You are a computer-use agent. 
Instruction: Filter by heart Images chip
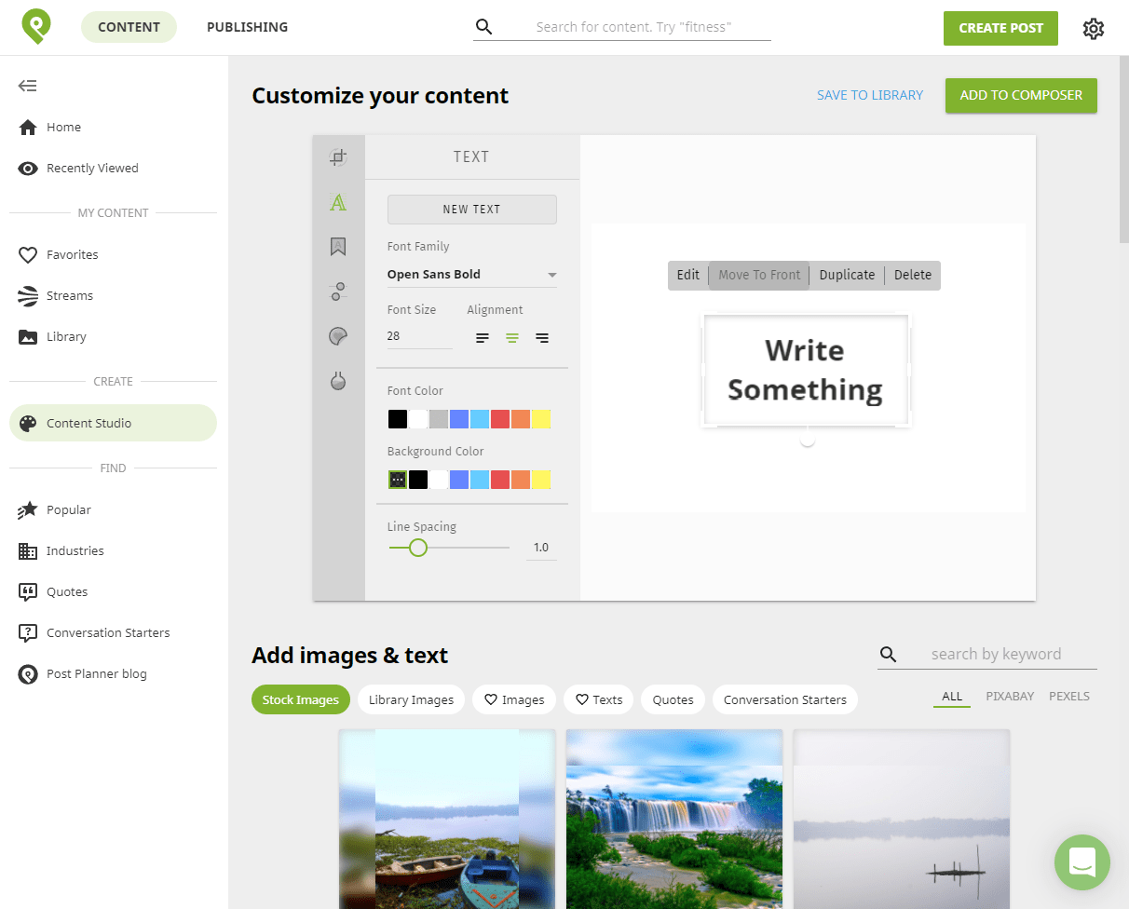[514, 699]
